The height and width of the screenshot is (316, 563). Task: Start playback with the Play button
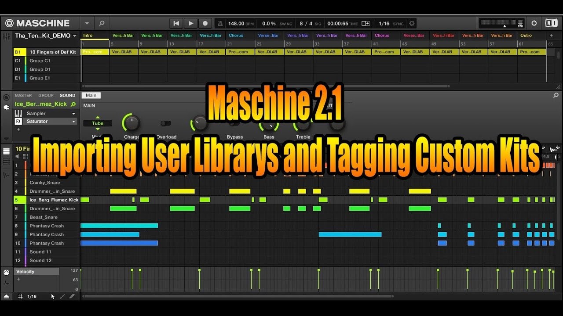tap(190, 23)
